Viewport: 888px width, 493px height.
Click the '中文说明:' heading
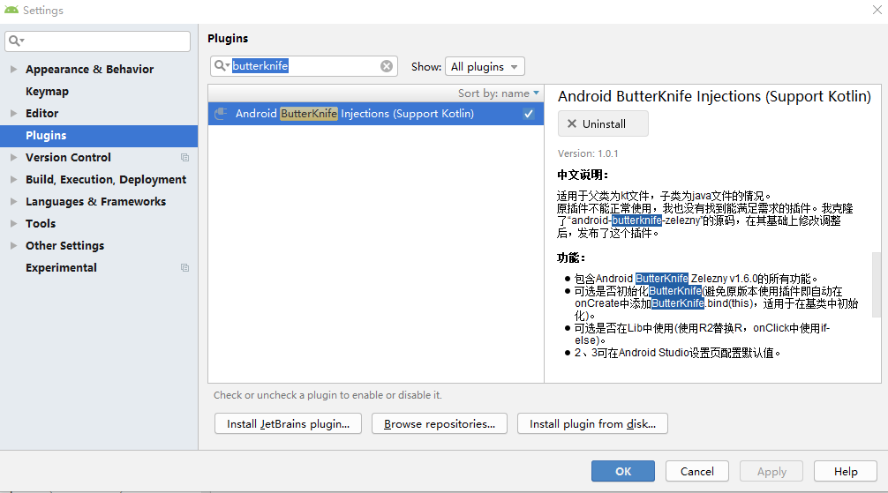pyautogui.click(x=583, y=175)
